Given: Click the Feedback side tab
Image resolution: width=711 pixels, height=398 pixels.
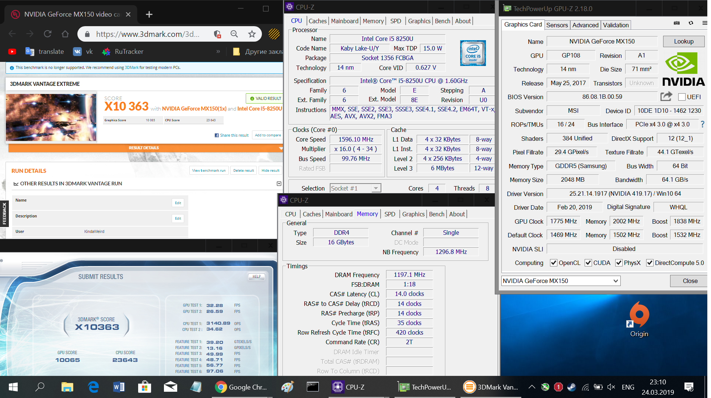Looking at the screenshot, I should (4, 214).
